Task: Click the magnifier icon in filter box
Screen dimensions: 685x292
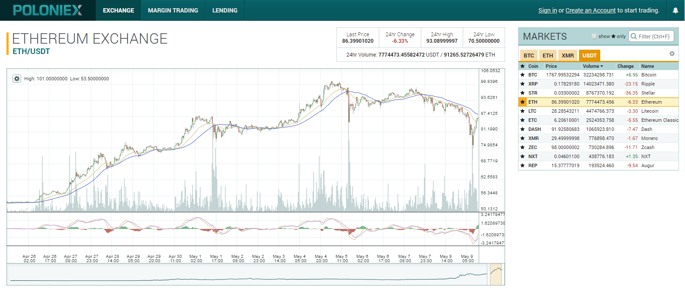Action: [634, 36]
